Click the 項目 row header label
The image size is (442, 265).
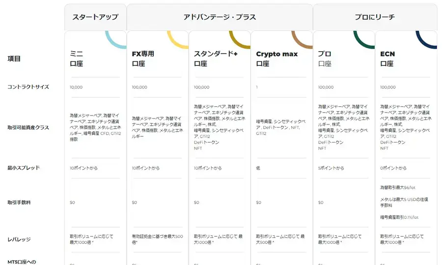coord(14,59)
